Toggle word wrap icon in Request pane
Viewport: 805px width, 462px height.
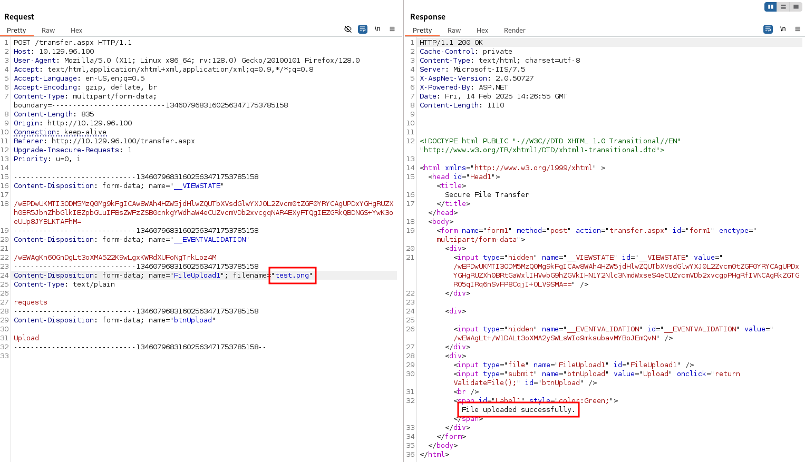(x=363, y=30)
